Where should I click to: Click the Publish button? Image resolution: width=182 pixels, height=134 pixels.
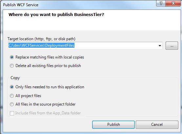coord(113,125)
